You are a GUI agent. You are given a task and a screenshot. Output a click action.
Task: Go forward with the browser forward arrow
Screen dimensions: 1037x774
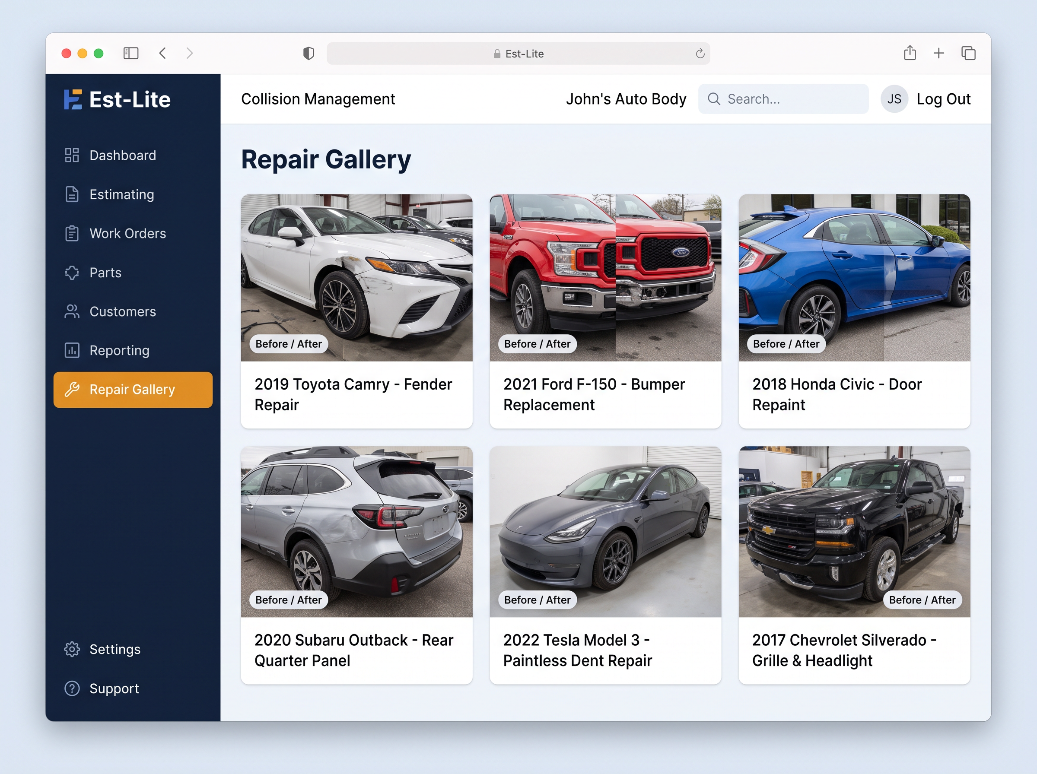[189, 54]
